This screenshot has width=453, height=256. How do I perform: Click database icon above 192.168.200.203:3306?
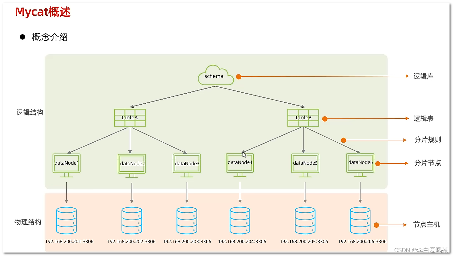click(x=187, y=221)
